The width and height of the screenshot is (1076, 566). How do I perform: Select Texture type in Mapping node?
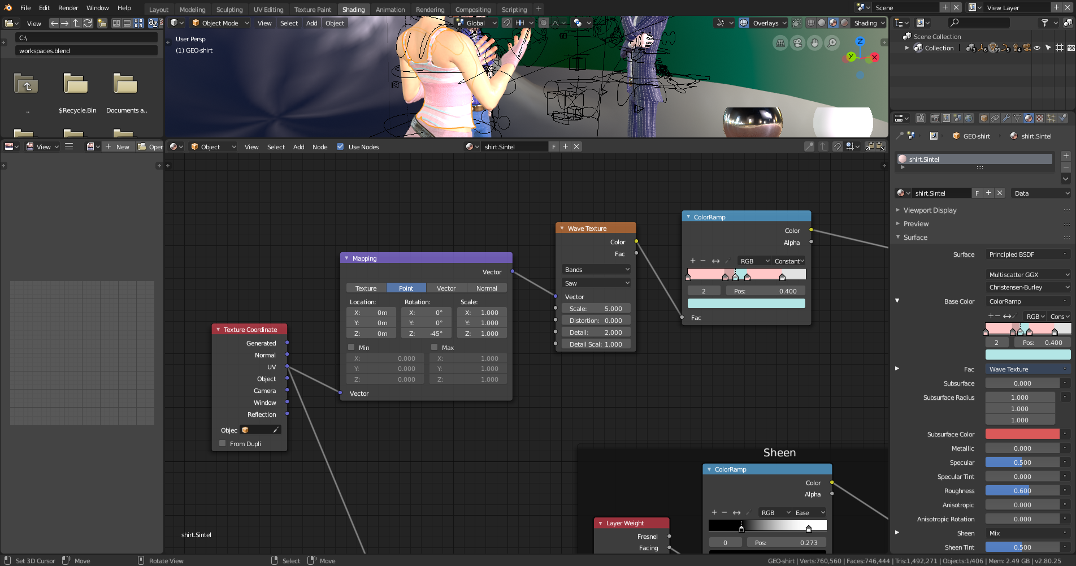click(366, 288)
